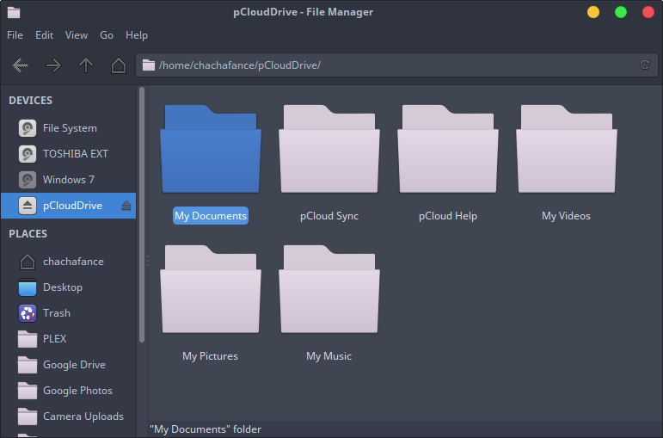Viewport: 663px width, 438px height.
Task: Click the TOSHIBA EXT disk icon
Action: (28, 154)
